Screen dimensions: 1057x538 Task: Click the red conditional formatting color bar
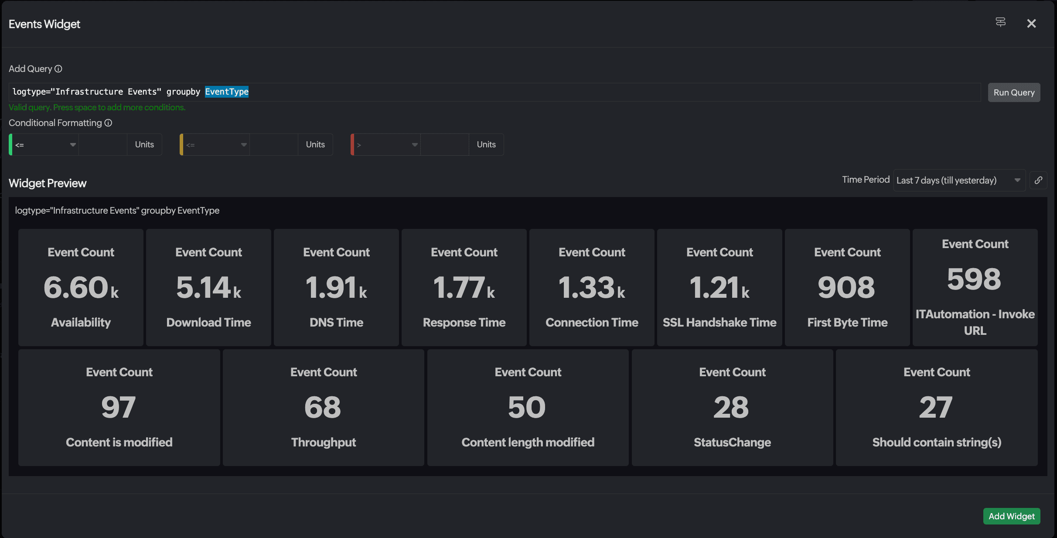point(352,145)
